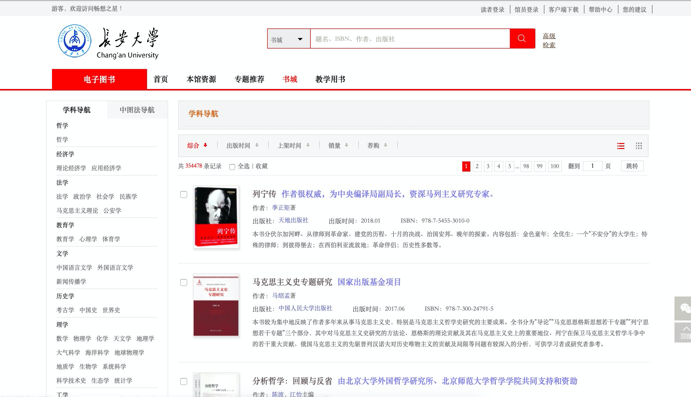This screenshot has width=691, height=397.
Task: Open the 高级检索 advanced search link
Action: [549, 40]
